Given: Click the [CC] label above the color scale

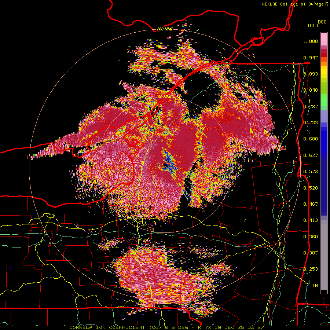Looking at the screenshot, I should 313,25.
